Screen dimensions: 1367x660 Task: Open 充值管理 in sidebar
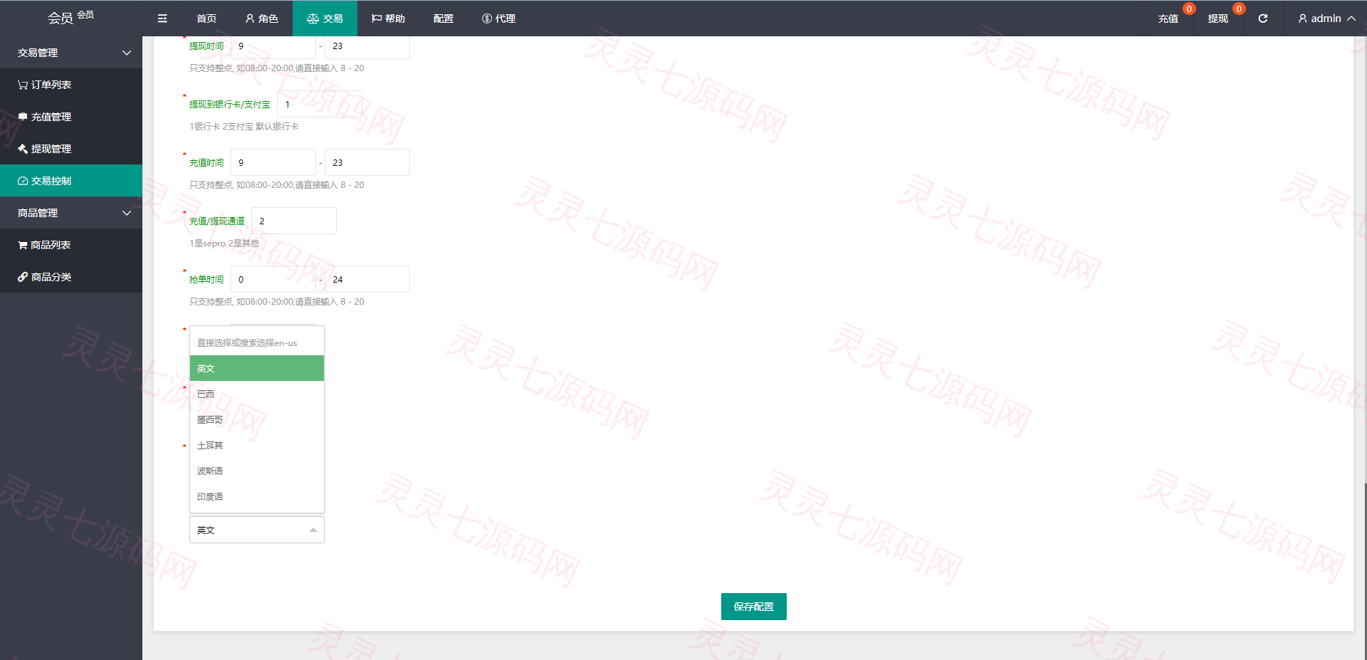71,117
